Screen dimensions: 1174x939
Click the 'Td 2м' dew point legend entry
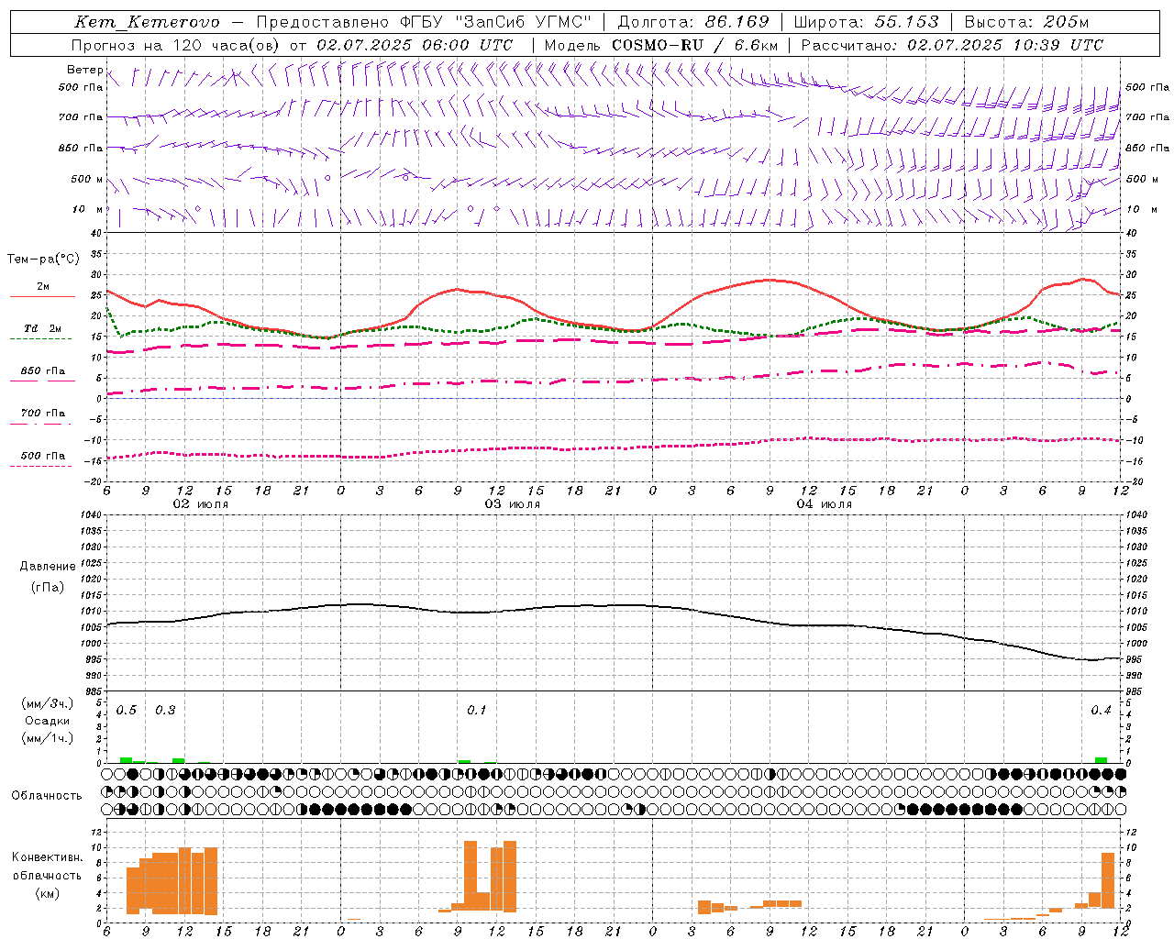click(43, 328)
